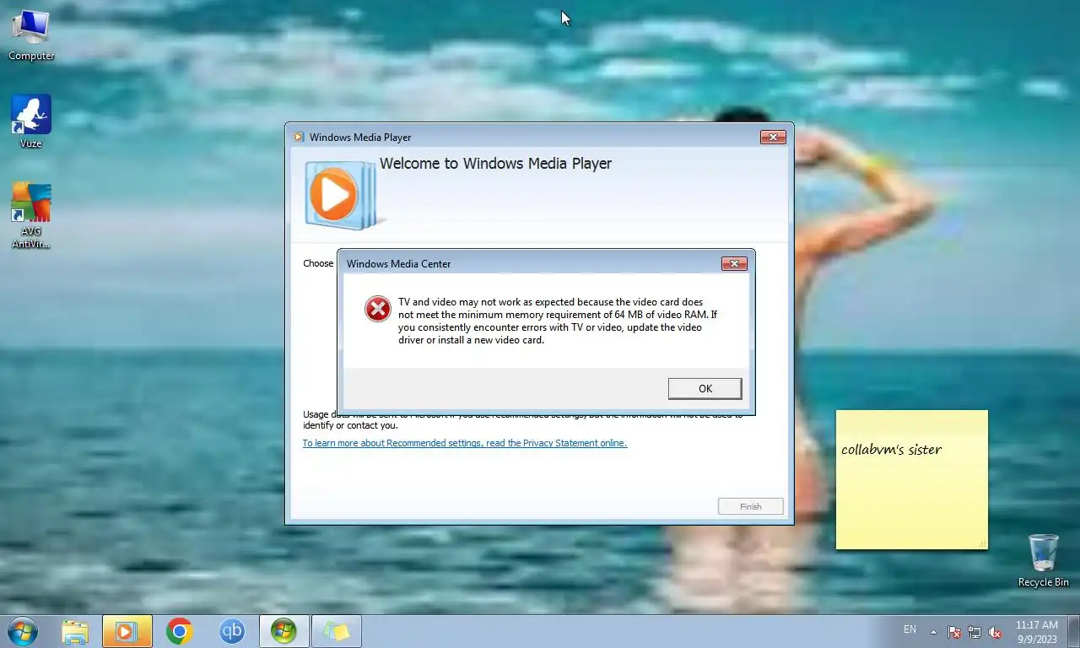Close the Windows Media Center error dialog

point(734,263)
